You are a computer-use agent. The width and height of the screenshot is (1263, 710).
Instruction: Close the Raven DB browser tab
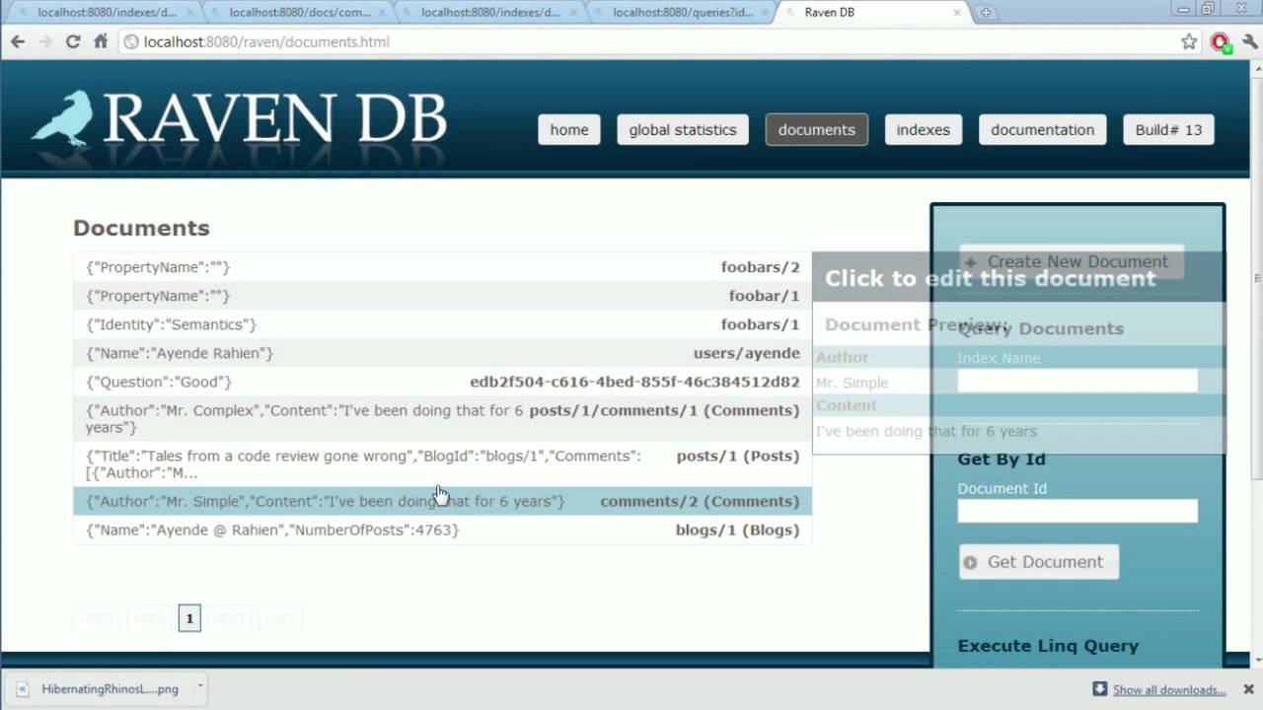[956, 13]
